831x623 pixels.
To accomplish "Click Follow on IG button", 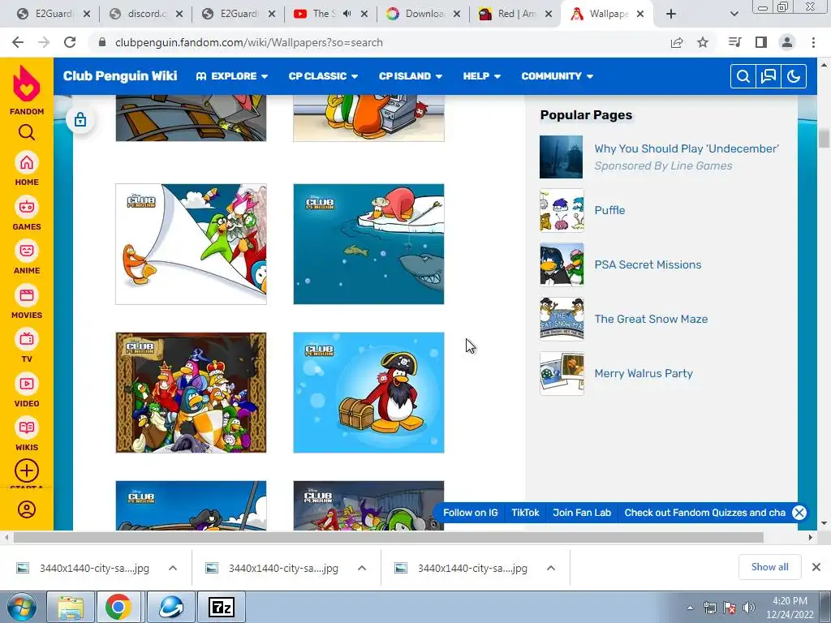I will (x=471, y=513).
